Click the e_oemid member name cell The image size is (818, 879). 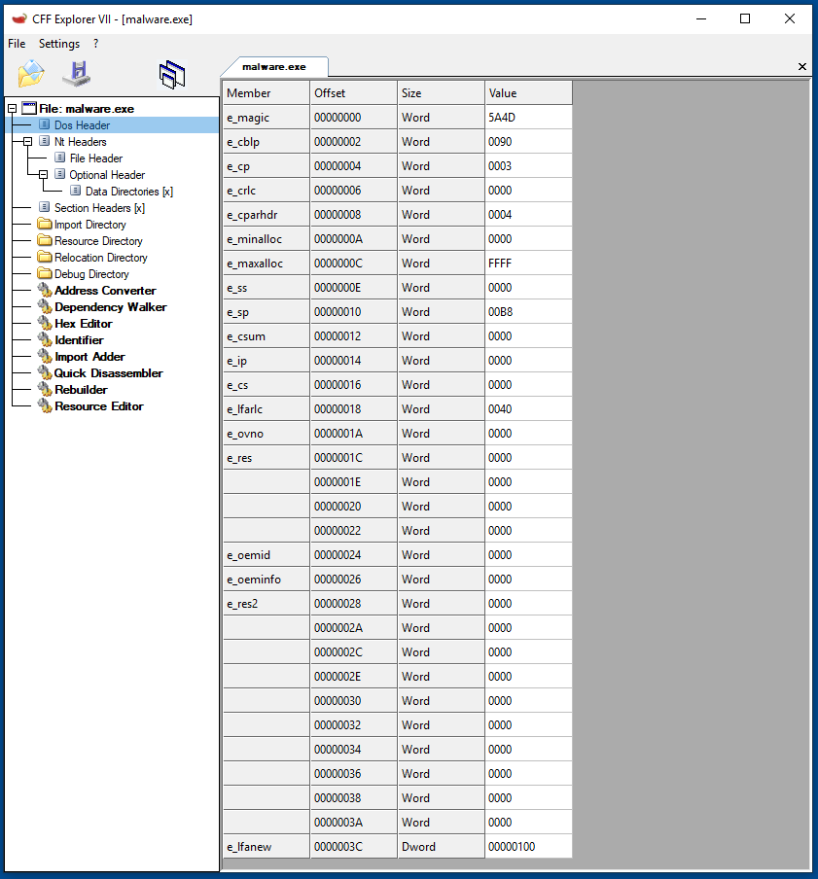[x=267, y=555]
